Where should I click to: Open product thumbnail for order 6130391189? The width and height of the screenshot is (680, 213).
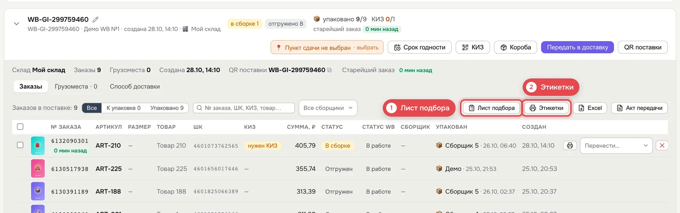[x=38, y=191]
